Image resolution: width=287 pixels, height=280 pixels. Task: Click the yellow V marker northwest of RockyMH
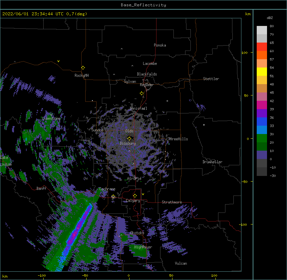point(58,61)
